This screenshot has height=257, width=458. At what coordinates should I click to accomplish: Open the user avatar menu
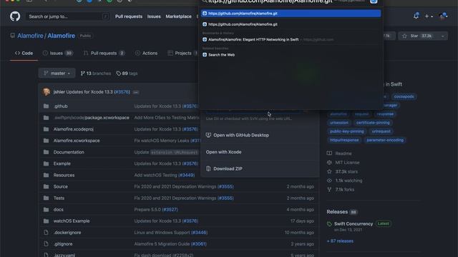(444, 16)
